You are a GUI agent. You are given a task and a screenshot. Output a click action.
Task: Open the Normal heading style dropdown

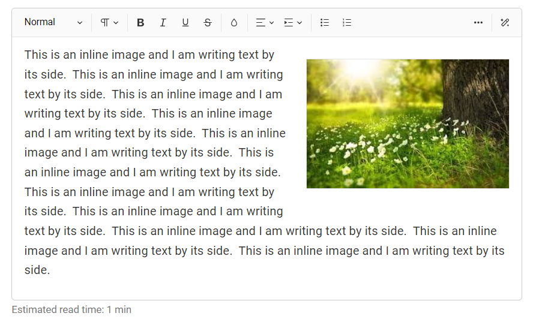pos(53,23)
